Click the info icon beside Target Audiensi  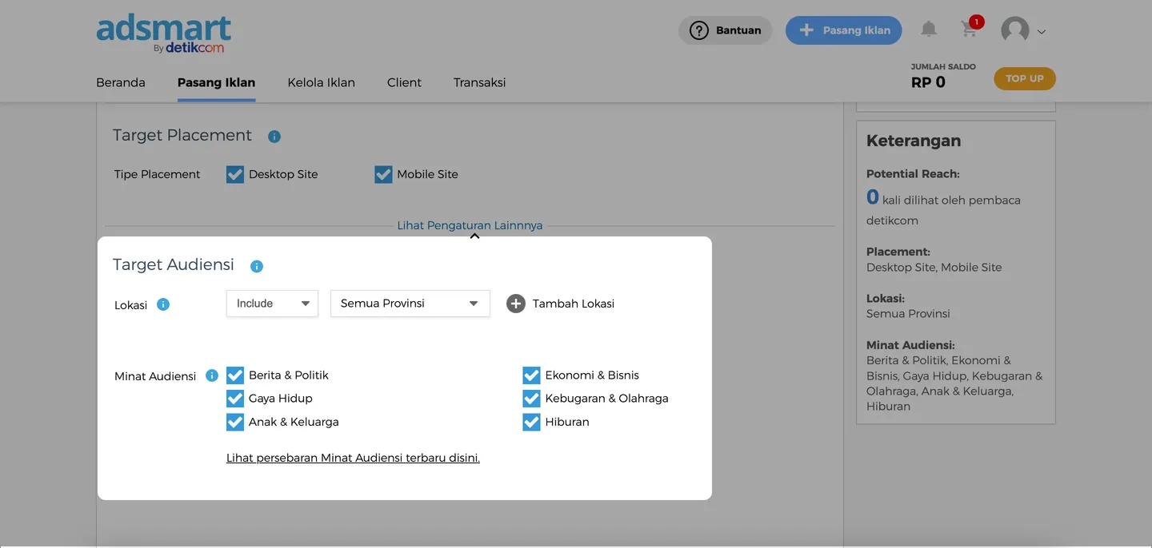[257, 266]
